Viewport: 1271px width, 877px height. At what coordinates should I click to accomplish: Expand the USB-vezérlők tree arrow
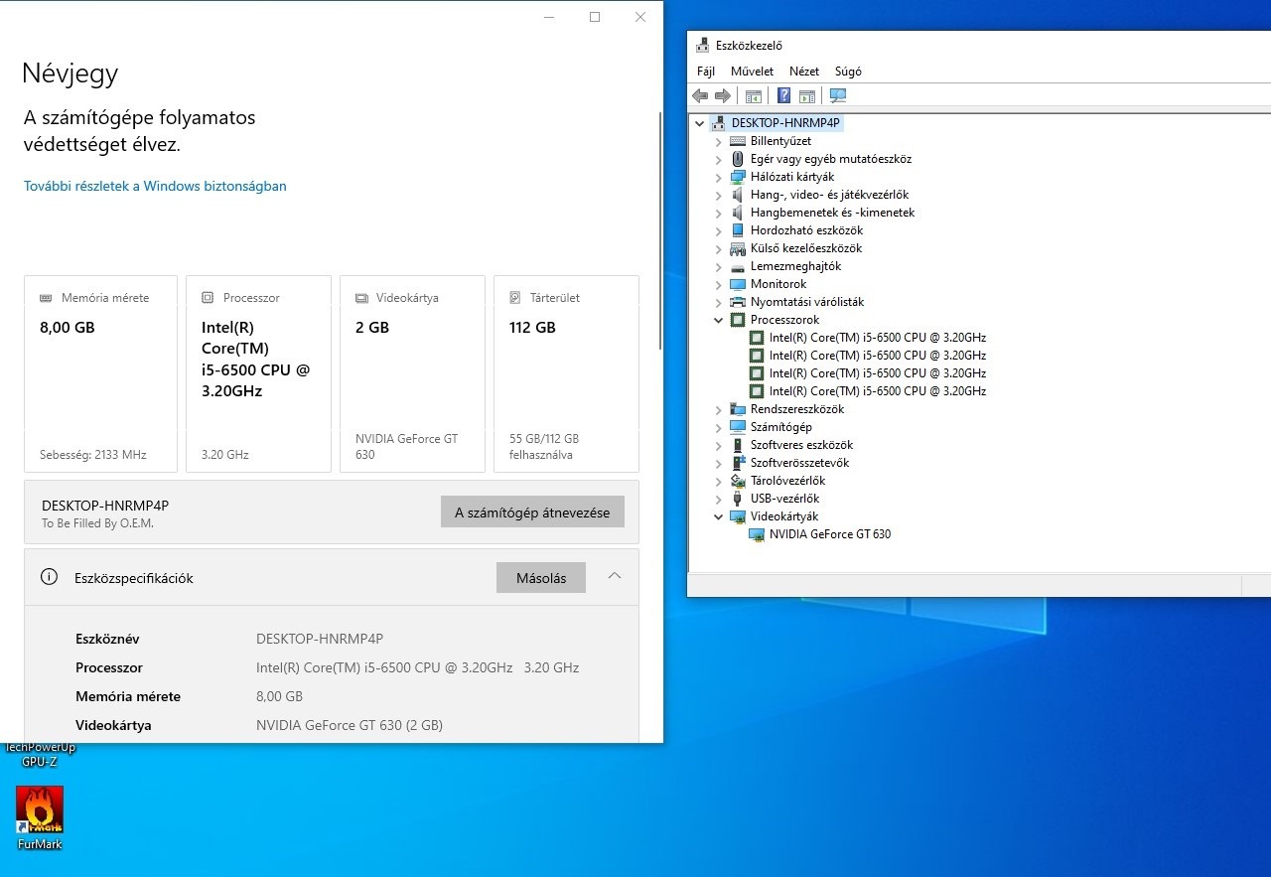719,499
